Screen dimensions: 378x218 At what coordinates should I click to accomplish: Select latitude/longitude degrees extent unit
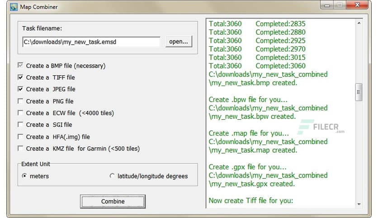click(112, 176)
